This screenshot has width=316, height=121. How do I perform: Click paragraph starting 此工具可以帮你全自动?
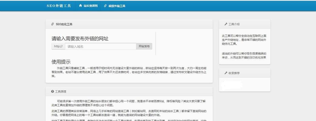click(x=244, y=40)
